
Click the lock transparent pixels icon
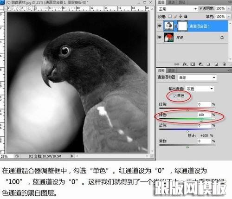170,16
